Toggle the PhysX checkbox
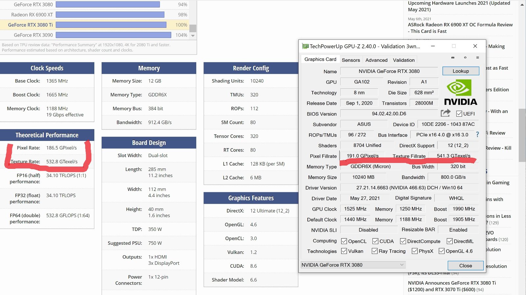The width and height of the screenshot is (526, 295). click(415, 251)
